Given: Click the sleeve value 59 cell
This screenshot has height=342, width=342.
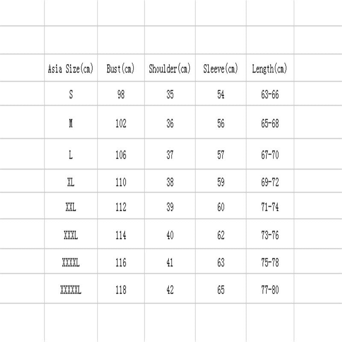Looking at the screenshot, I should point(221,183).
